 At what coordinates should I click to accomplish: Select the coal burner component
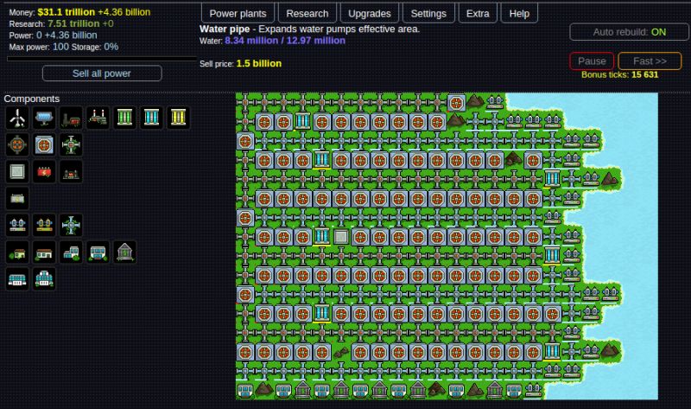71,118
